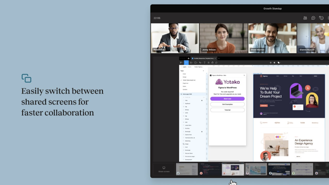Select the Figma Frame tool

tap(191, 63)
